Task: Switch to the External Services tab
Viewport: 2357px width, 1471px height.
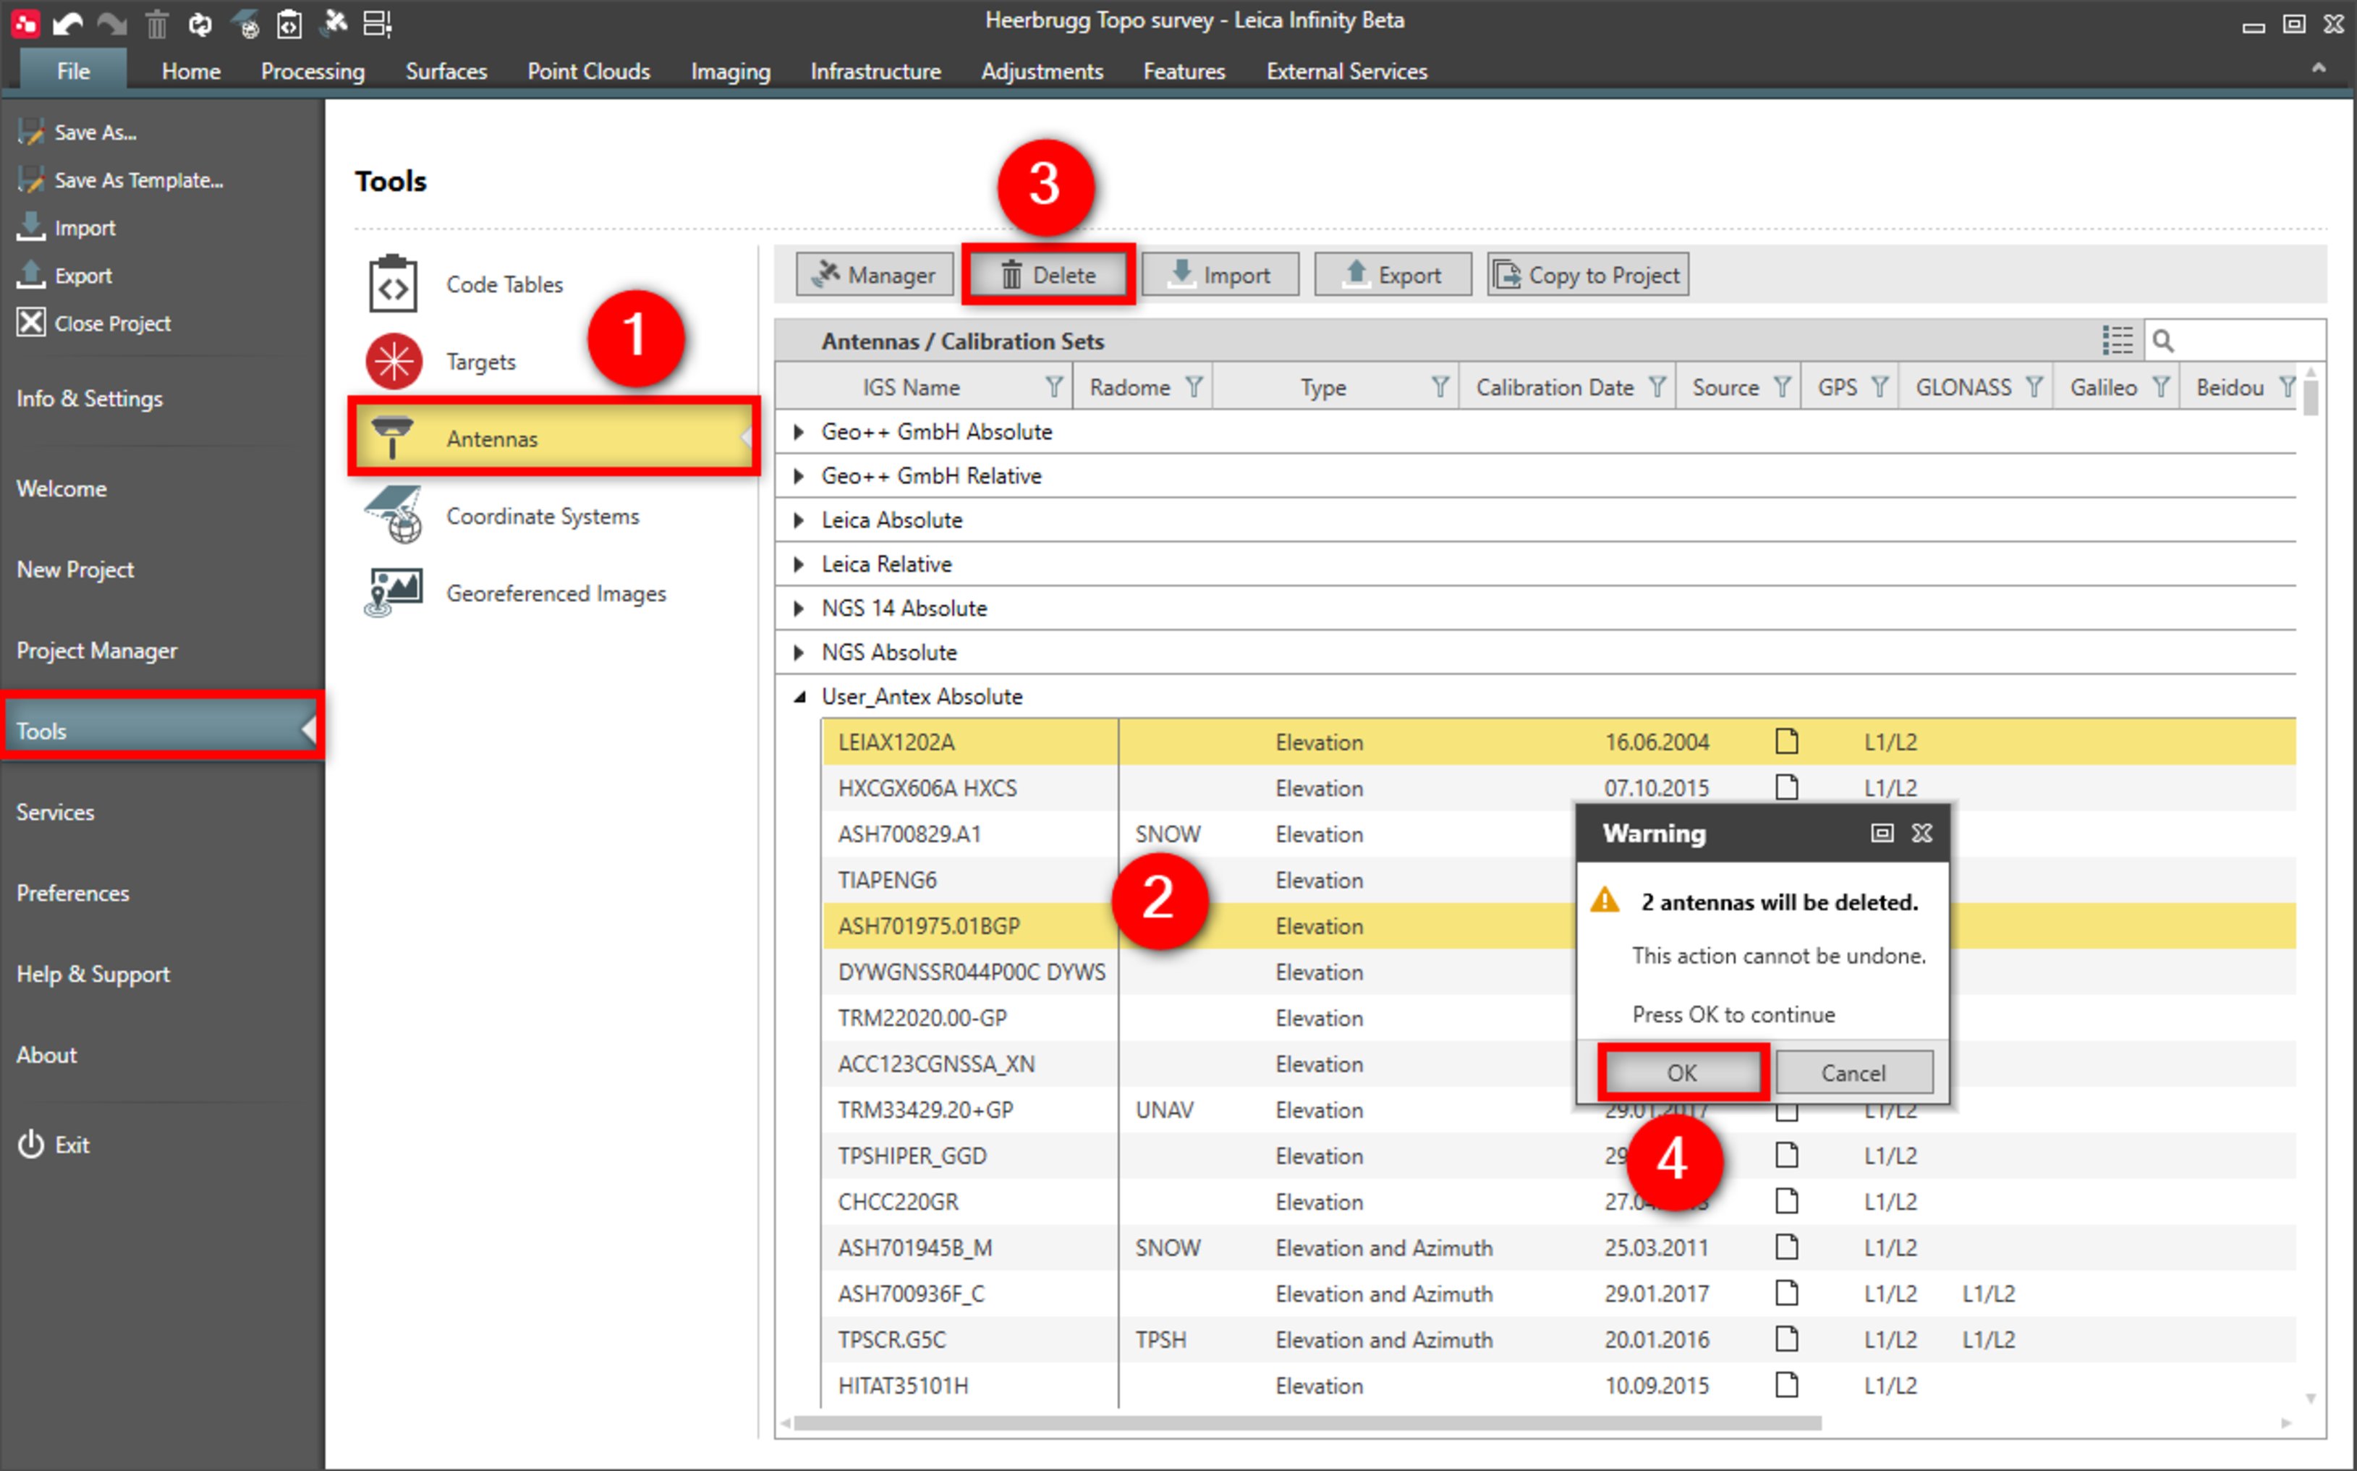Action: point(1346,71)
